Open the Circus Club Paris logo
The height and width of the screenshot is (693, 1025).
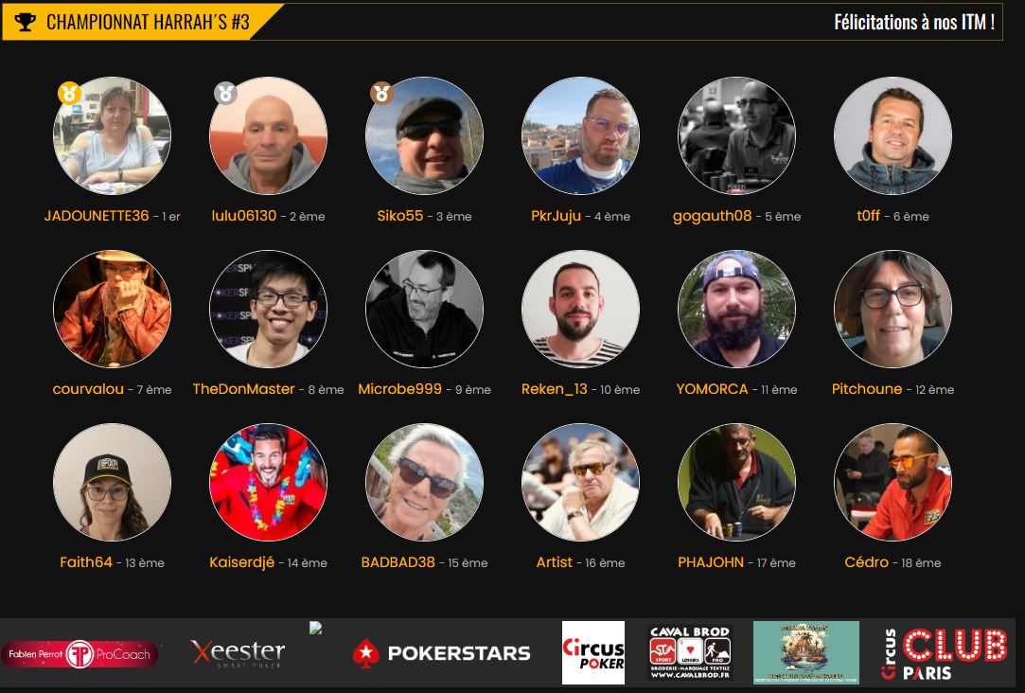point(945,654)
